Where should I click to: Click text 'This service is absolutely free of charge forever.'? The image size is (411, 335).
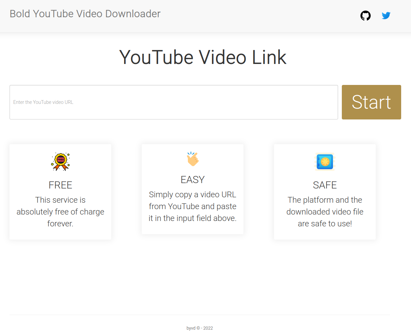coord(60,212)
